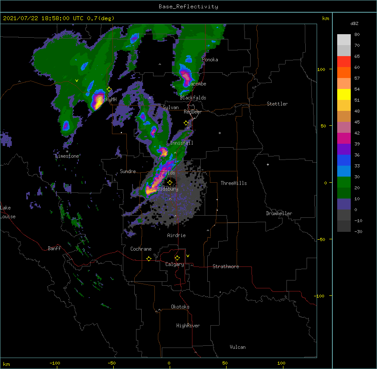Select the Okotoks city label
The width and height of the screenshot is (377, 369).
pyautogui.click(x=180, y=307)
